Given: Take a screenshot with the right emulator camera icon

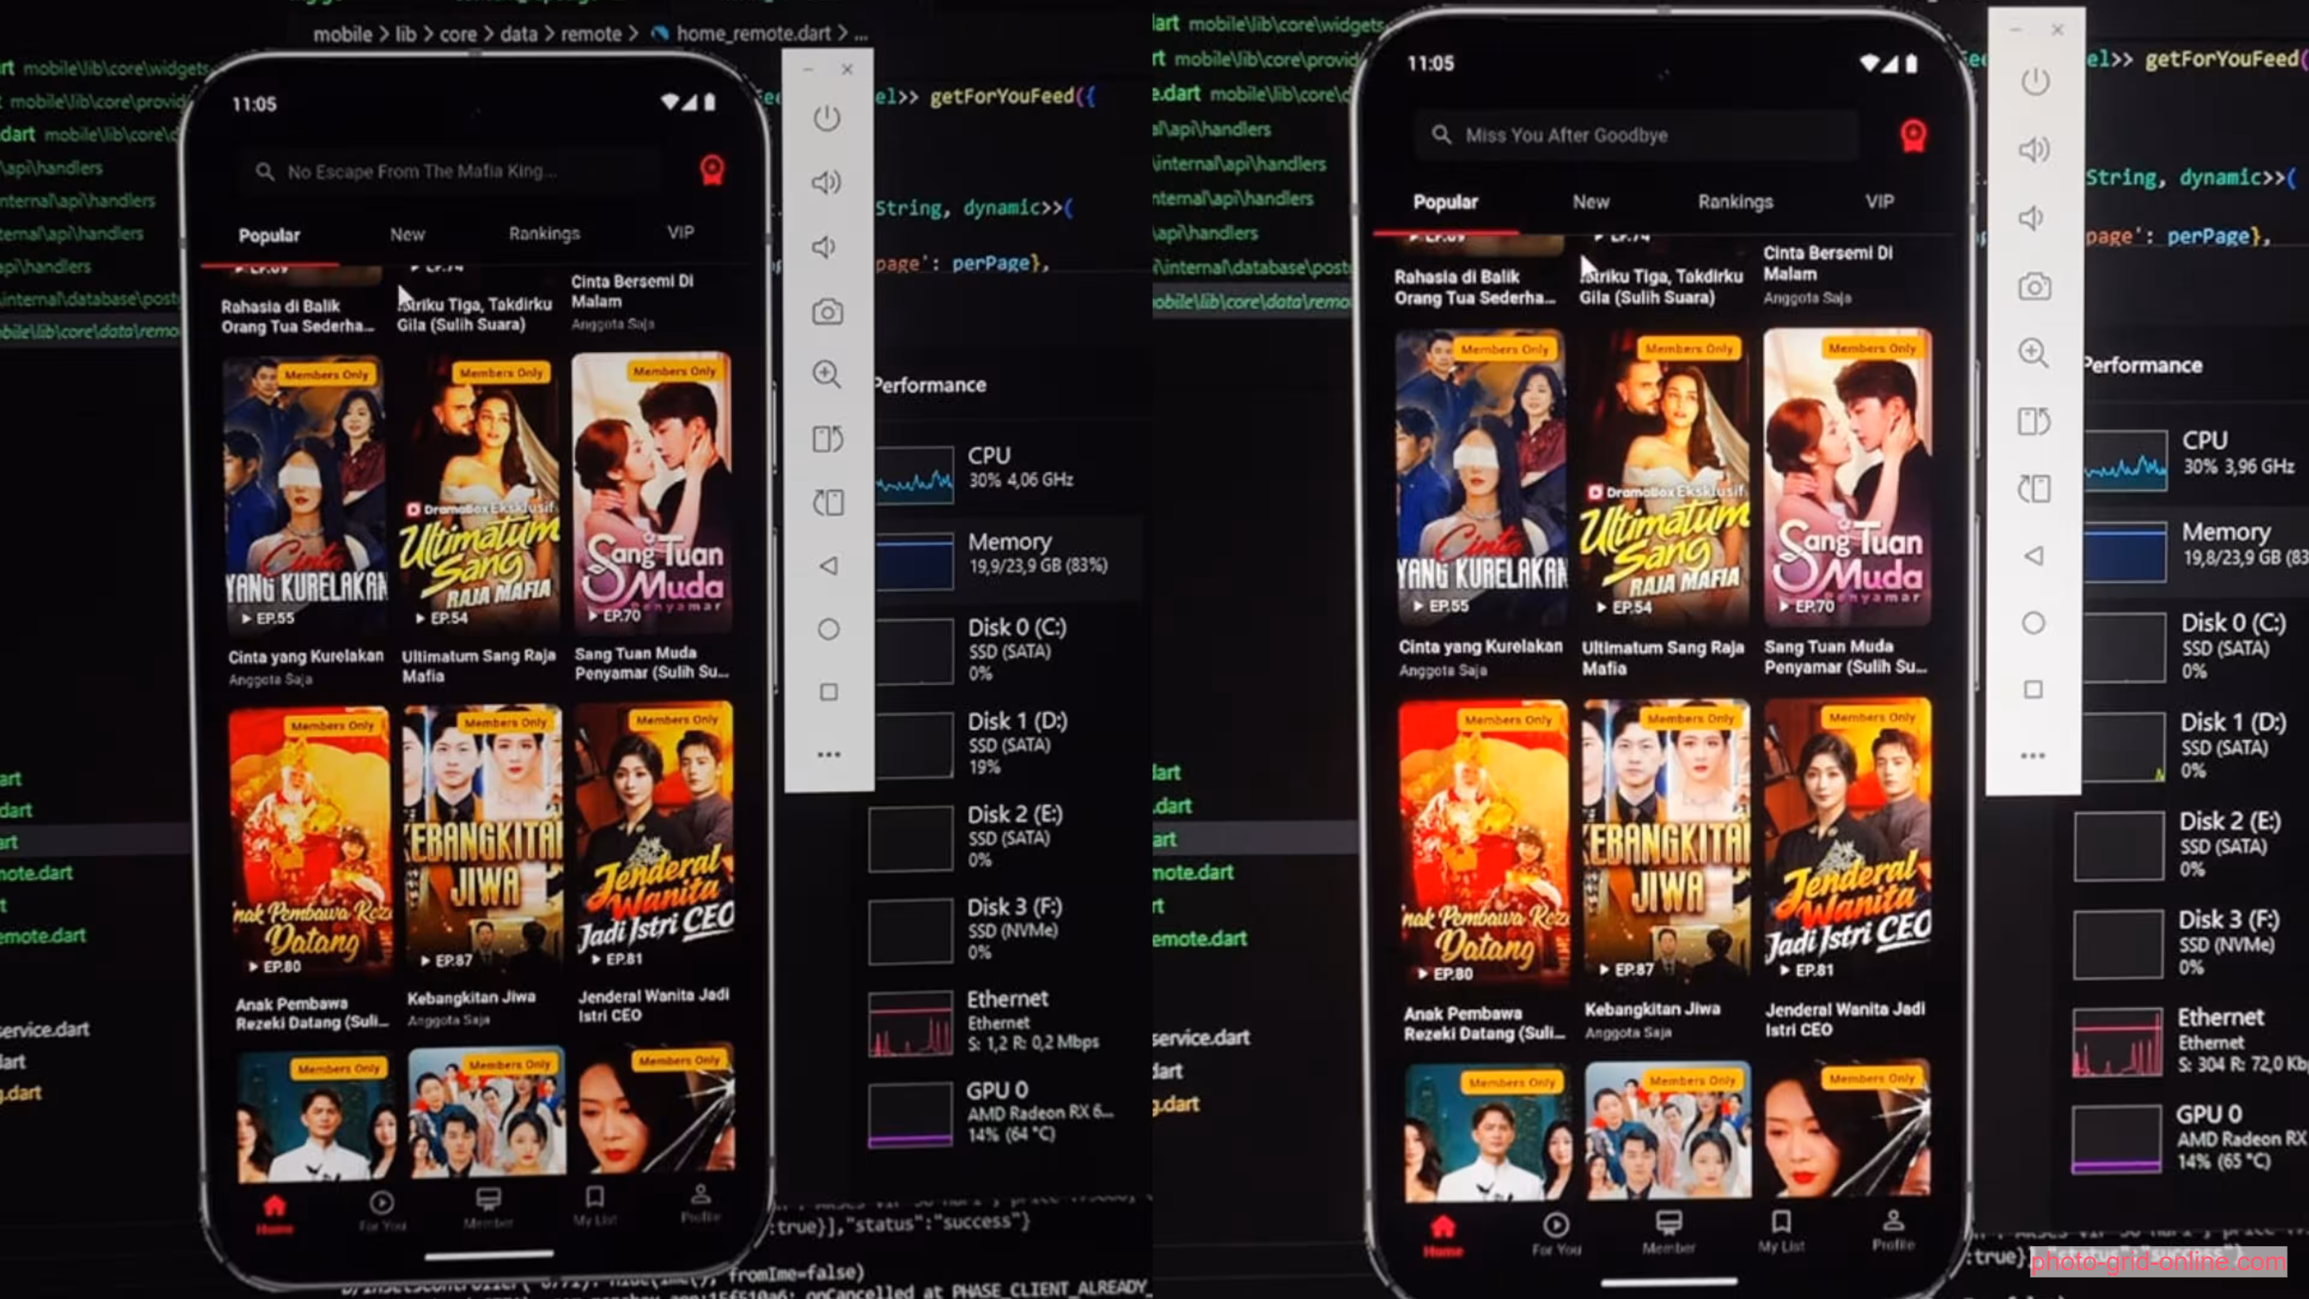Looking at the screenshot, I should coord(2034,287).
